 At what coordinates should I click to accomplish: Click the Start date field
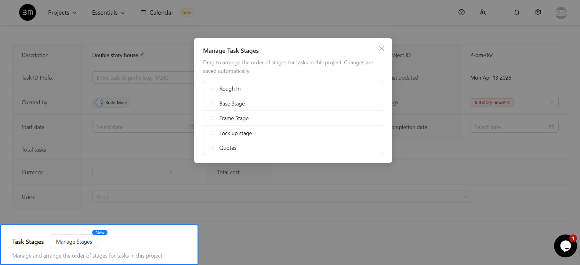143,127
